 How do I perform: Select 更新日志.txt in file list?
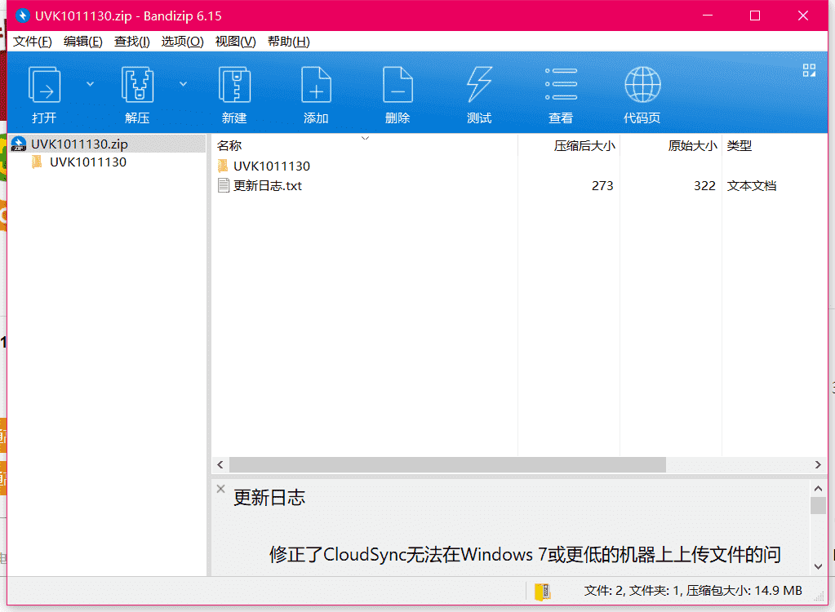pyautogui.click(x=268, y=186)
